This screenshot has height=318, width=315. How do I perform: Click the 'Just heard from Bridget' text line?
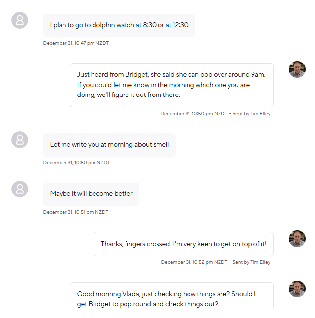[171, 75]
